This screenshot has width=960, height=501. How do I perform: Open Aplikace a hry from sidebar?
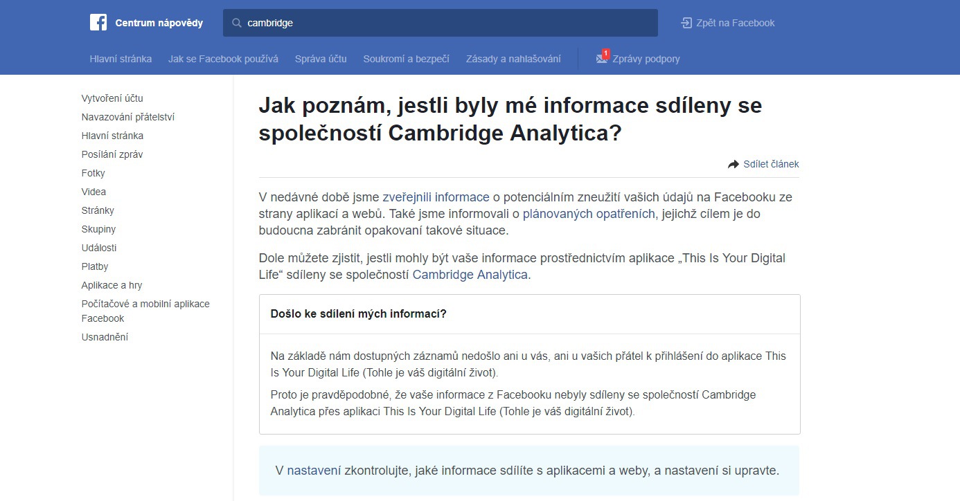pos(112,284)
